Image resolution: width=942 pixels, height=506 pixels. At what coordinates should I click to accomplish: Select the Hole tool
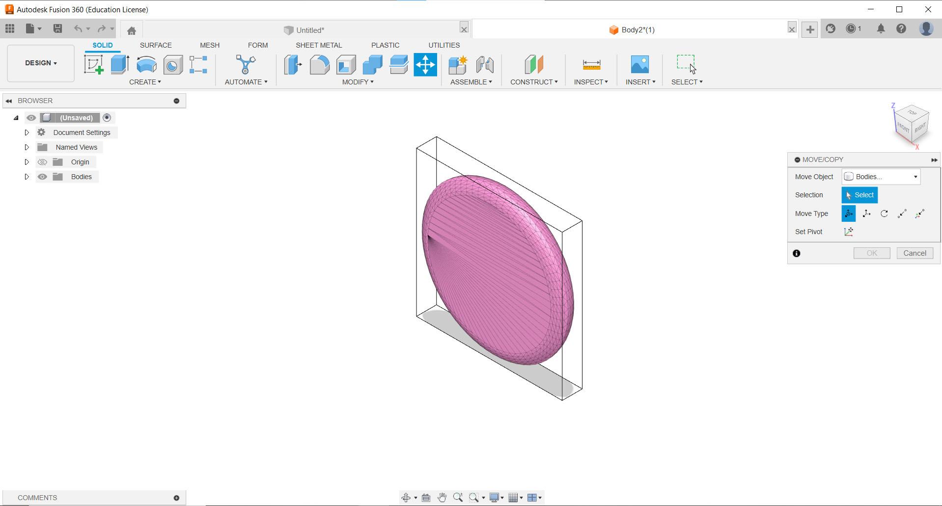click(173, 64)
